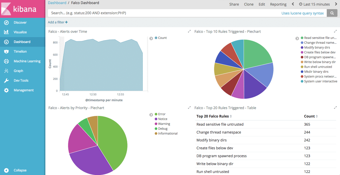
Task: Click Read sensitive file untrusted table row
Action: pos(266,124)
